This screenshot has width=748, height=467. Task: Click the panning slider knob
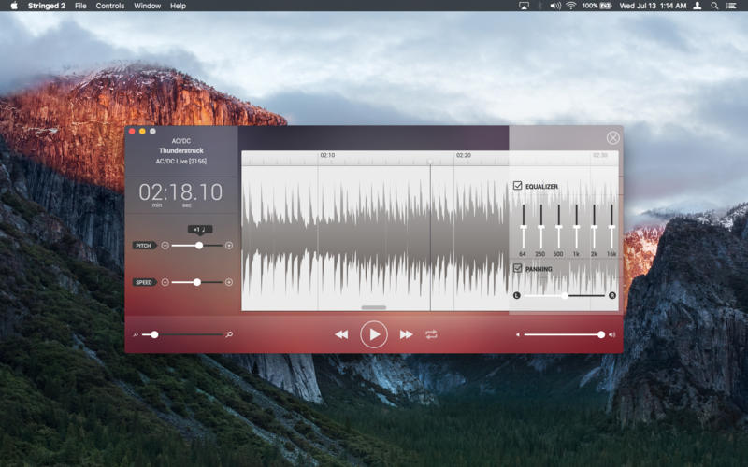tap(565, 295)
